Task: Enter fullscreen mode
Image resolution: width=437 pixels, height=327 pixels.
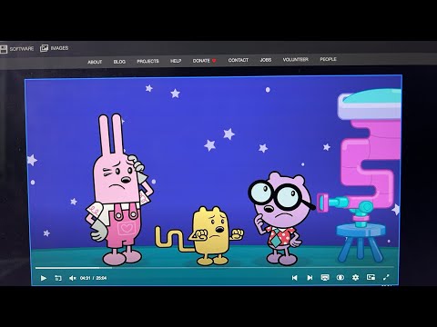Action: [386, 277]
